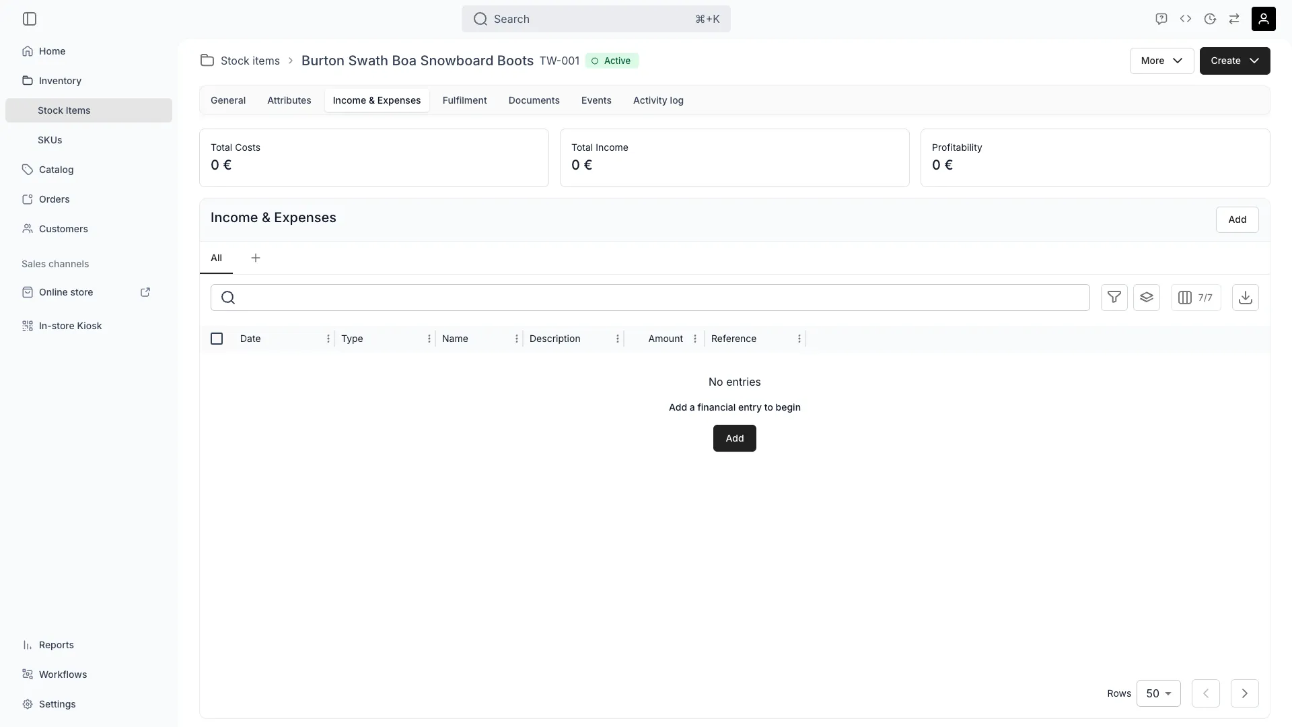Click the Add button in section header
The height and width of the screenshot is (727, 1292).
point(1237,219)
